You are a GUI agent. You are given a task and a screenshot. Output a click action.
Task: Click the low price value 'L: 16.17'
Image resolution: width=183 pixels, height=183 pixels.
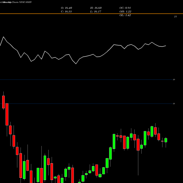tap(96, 12)
